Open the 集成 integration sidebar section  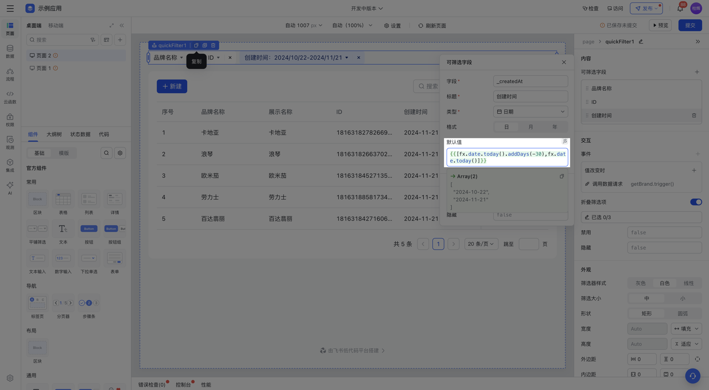click(x=10, y=166)
